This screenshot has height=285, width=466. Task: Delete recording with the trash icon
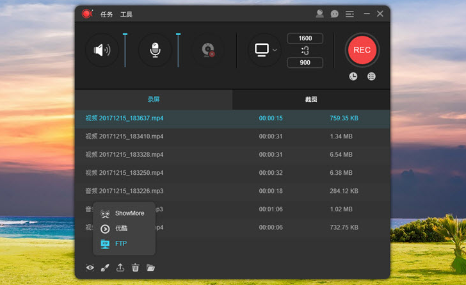click(x=135, y=268)
